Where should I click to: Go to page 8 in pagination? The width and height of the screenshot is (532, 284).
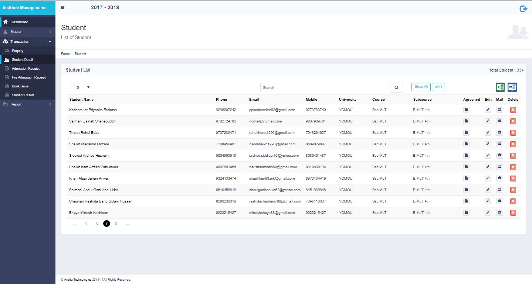[x=116, y=224]
